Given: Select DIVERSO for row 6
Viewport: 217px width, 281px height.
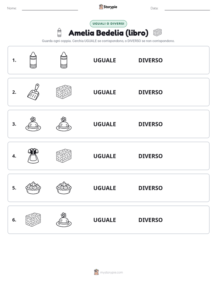Looking at the screenshot, I should 150,220.
